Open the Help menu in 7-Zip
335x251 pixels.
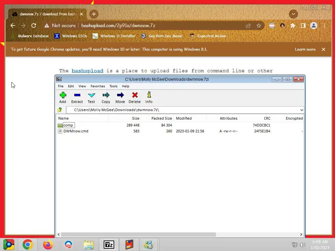126,86
